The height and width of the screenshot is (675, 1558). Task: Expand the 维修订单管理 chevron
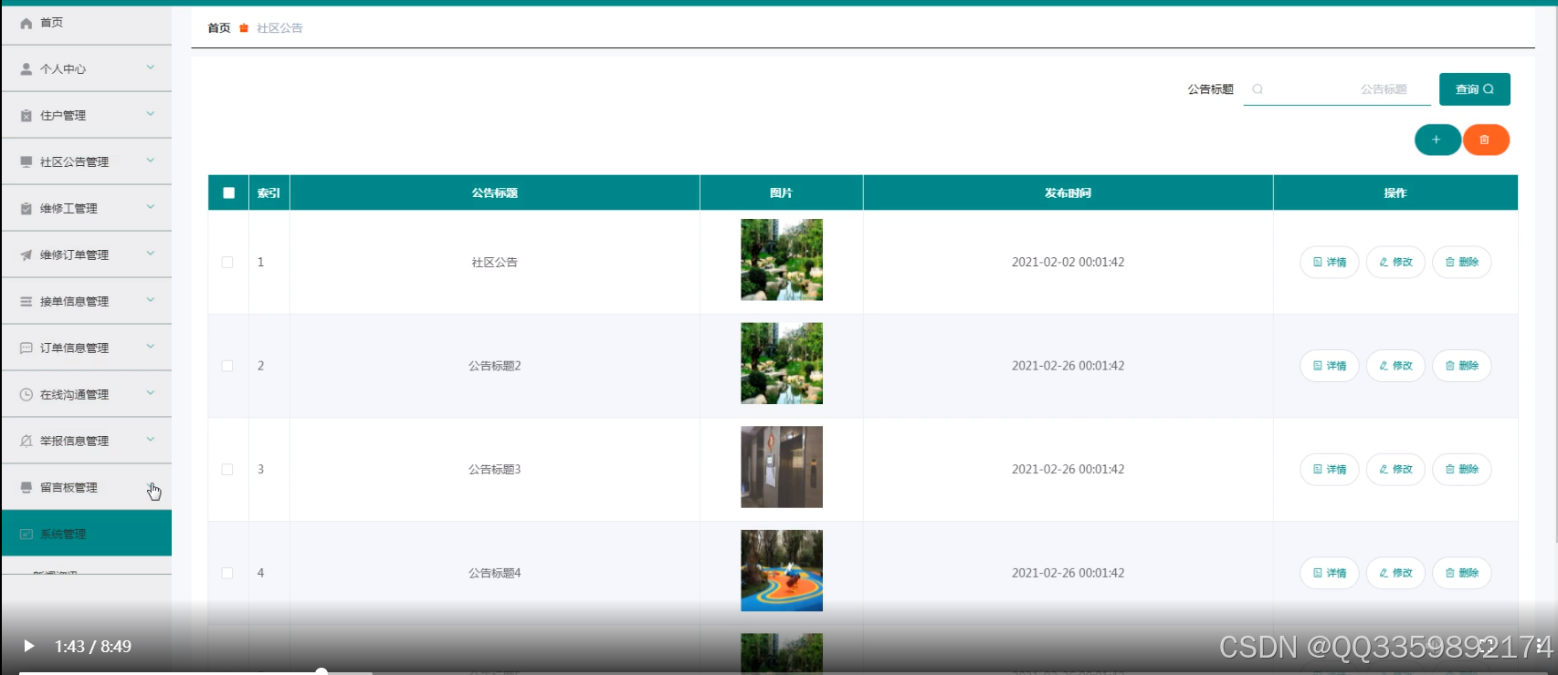tap(151, 254)
